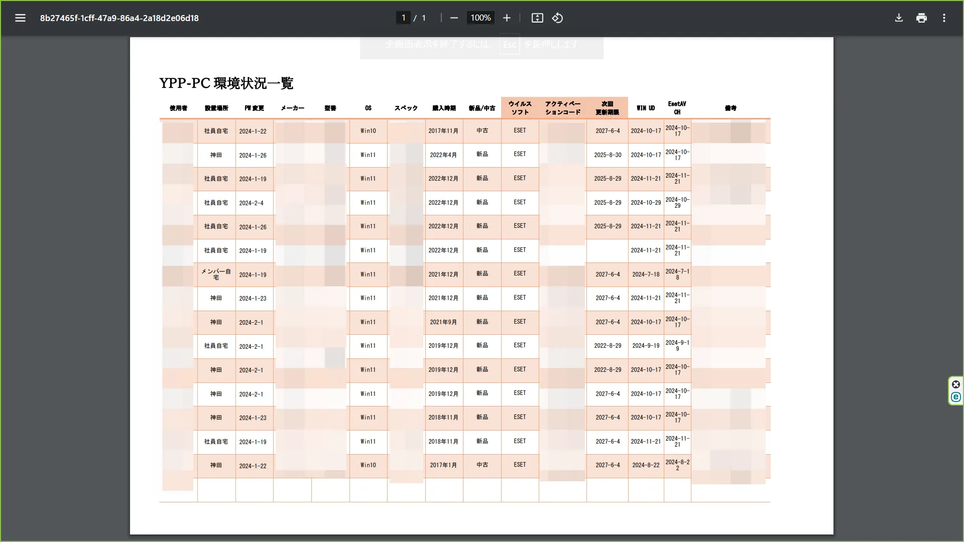The image size is (964, 542).
Task: Click the 次回更新期限 column header
Action: [607, 108]
